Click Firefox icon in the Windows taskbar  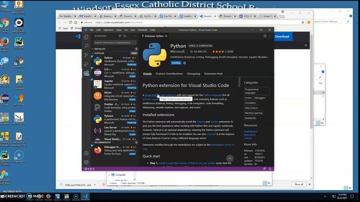48,196
